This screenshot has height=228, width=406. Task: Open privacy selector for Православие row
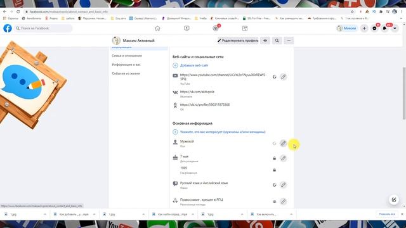pyautogui.click(x=274, y=201)
